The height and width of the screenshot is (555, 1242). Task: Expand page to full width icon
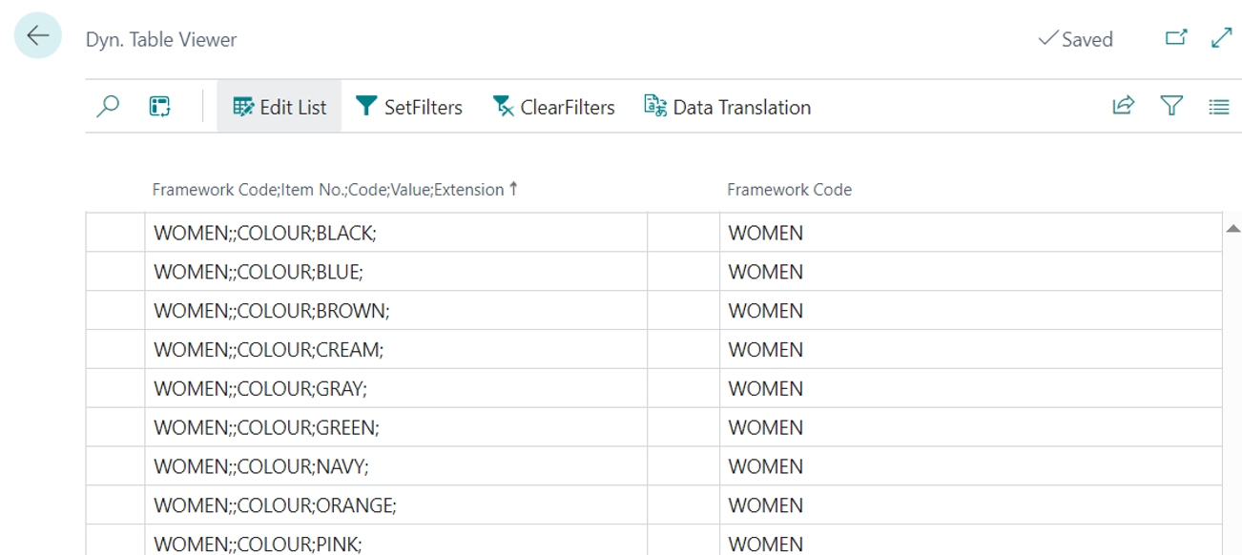click(x=1221, y=38)
